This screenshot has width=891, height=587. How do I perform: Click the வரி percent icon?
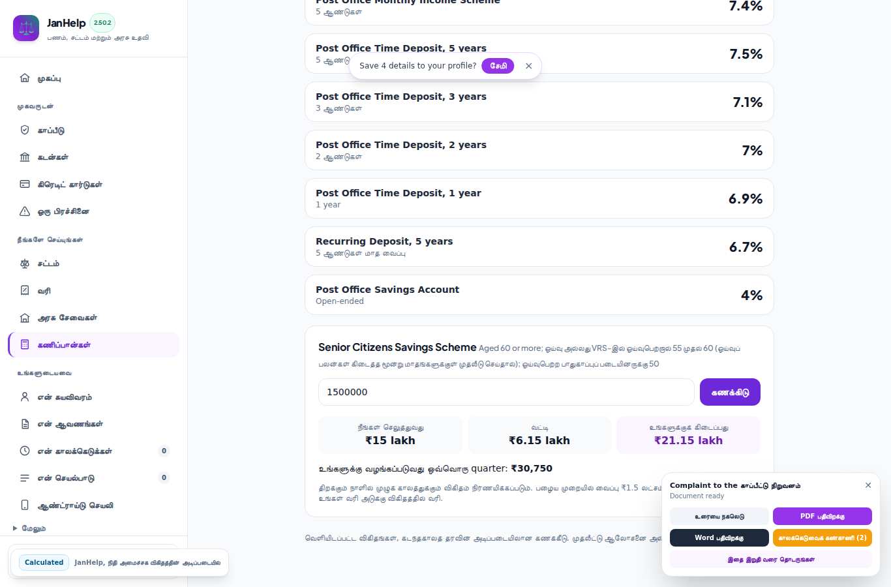[x=25, y=290]
